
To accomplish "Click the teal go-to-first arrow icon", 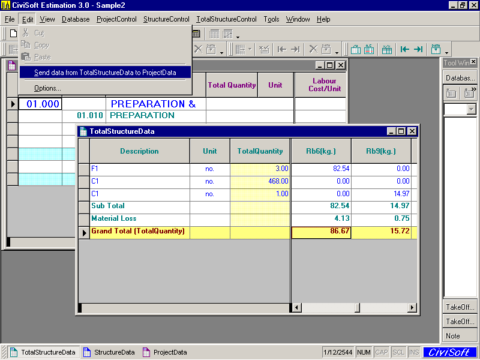I will click(x=404, y=49).
